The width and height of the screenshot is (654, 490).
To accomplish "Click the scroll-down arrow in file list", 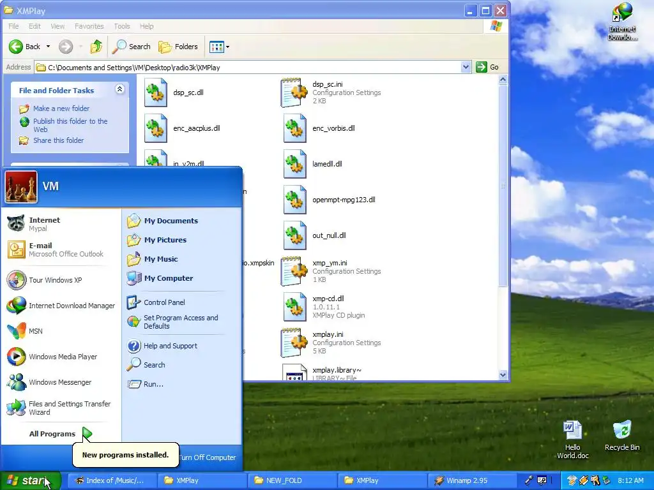I will click(x=503, y=375).
